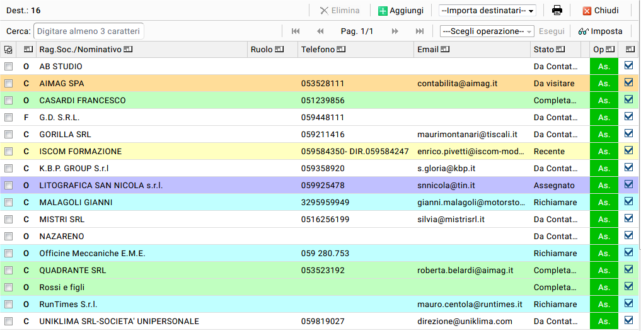Go to the last page
Image resolution: width=641 pixels, height=331 pixels.
coord(419,31)
